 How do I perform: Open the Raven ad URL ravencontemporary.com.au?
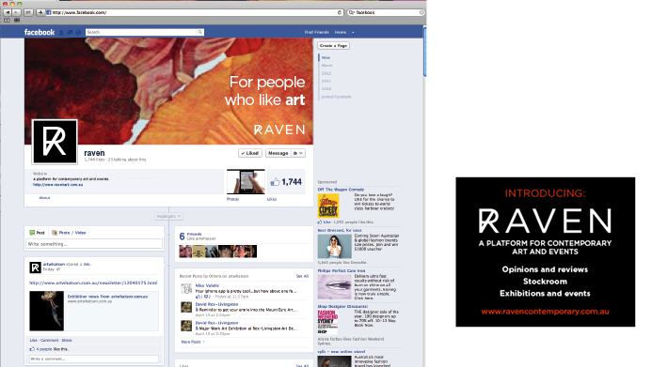(545, 312)
